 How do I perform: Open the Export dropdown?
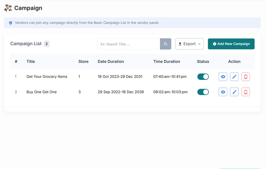coord(190,44)
